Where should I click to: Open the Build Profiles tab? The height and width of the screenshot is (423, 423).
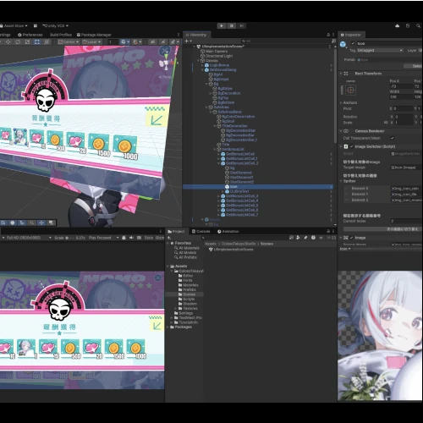[x=61, y=35]
